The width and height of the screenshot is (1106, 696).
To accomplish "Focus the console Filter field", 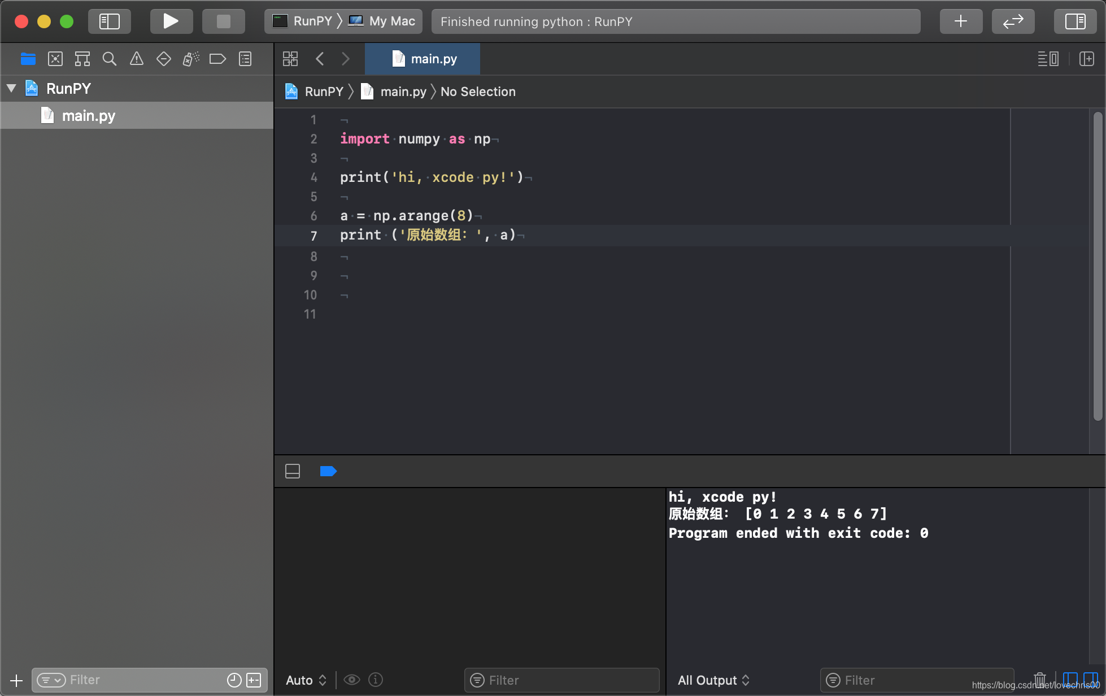I will 916,680.
